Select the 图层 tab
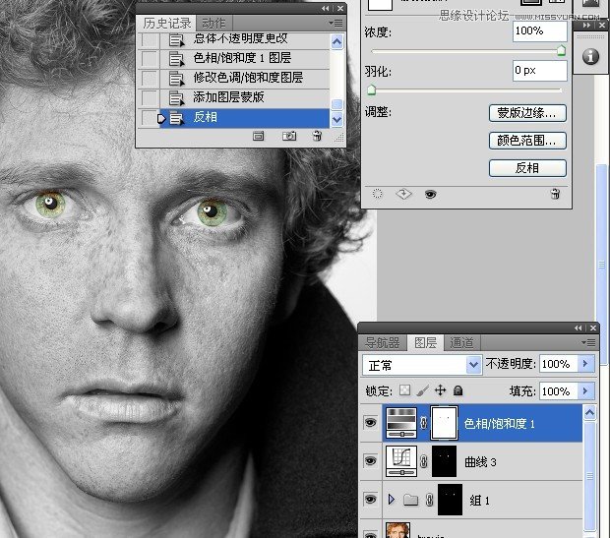610x538 pixels. (x=425, y=342)
